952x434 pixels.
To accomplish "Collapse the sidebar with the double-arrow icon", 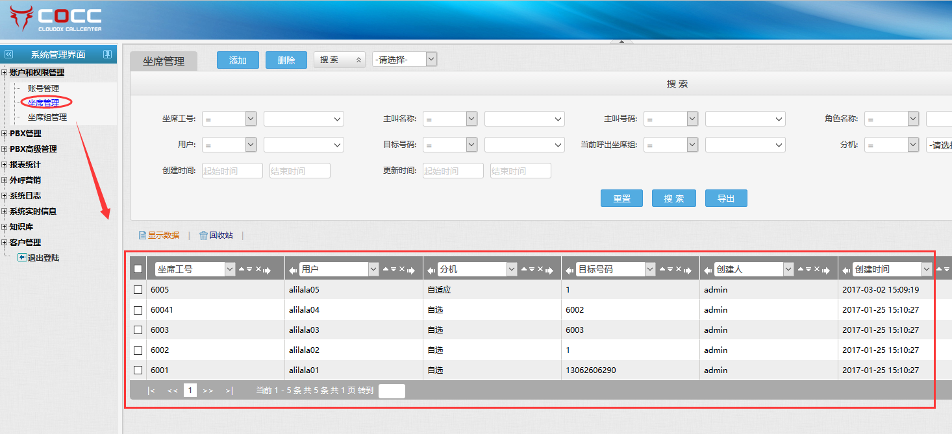I will 8,54.
